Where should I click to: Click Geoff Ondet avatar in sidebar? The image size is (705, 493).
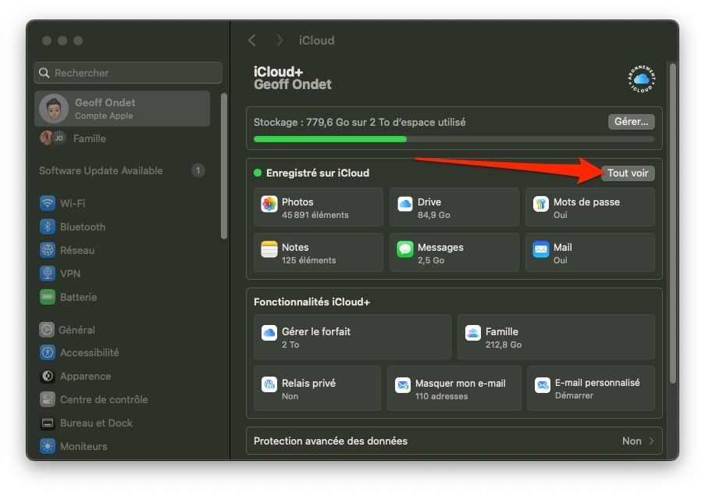coord(54,109)
